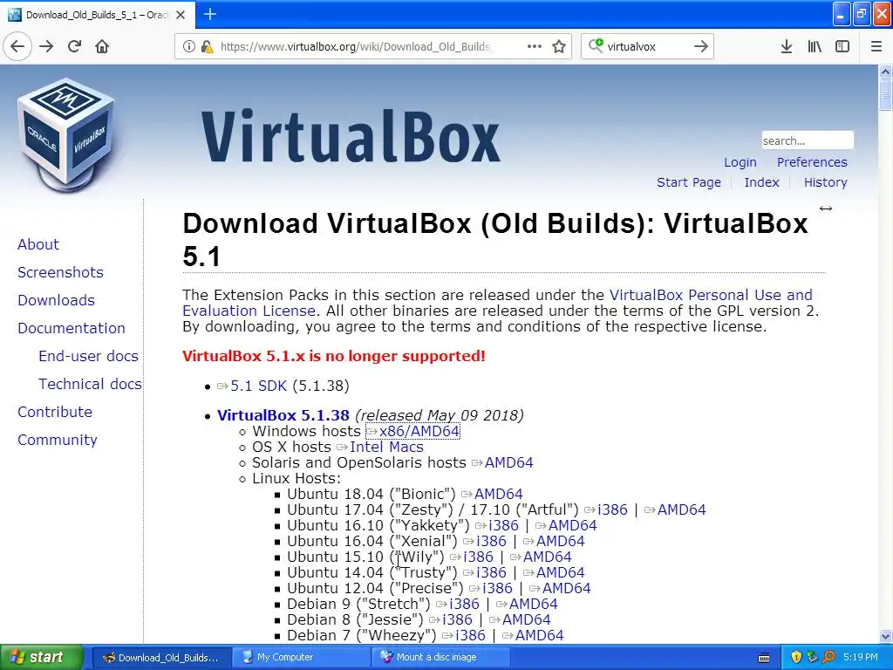This screenshot has height=670, width=893.
Task: Click the padlock connection security icon
Action: pyautogui.click(x=208, y=46)
